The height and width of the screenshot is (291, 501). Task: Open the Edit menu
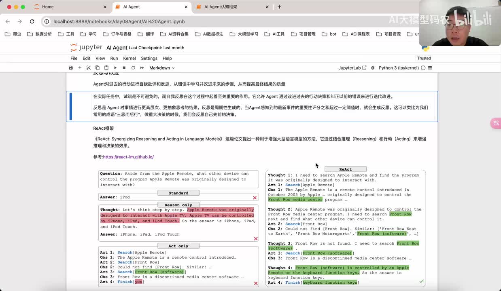click(x=87, y=58)
